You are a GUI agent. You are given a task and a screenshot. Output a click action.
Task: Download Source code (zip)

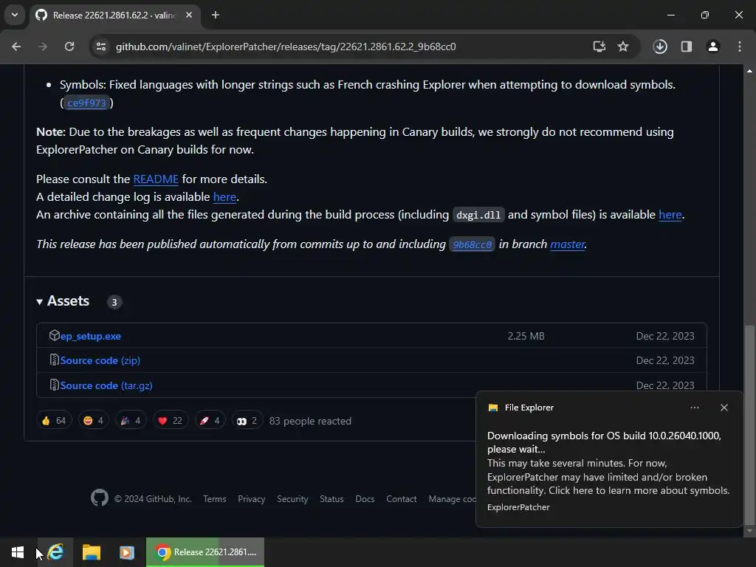pyautogui.click(x=100, y=360)
